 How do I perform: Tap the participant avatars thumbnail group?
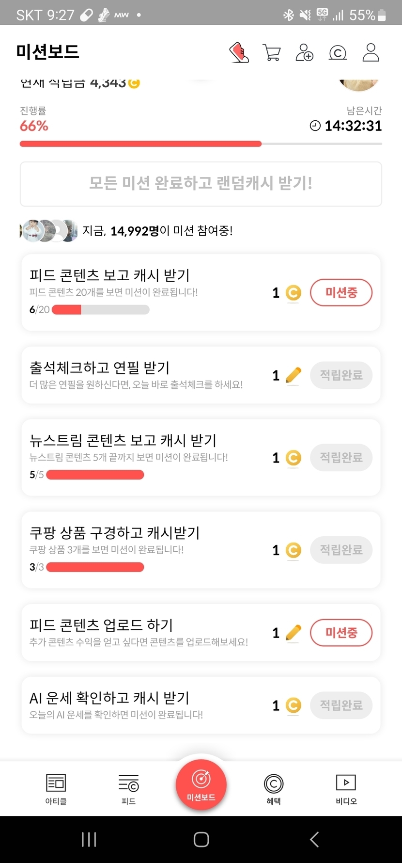click(49, 231)
